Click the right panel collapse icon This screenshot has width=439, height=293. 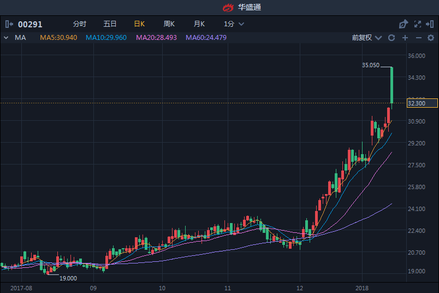click(431, 24)
